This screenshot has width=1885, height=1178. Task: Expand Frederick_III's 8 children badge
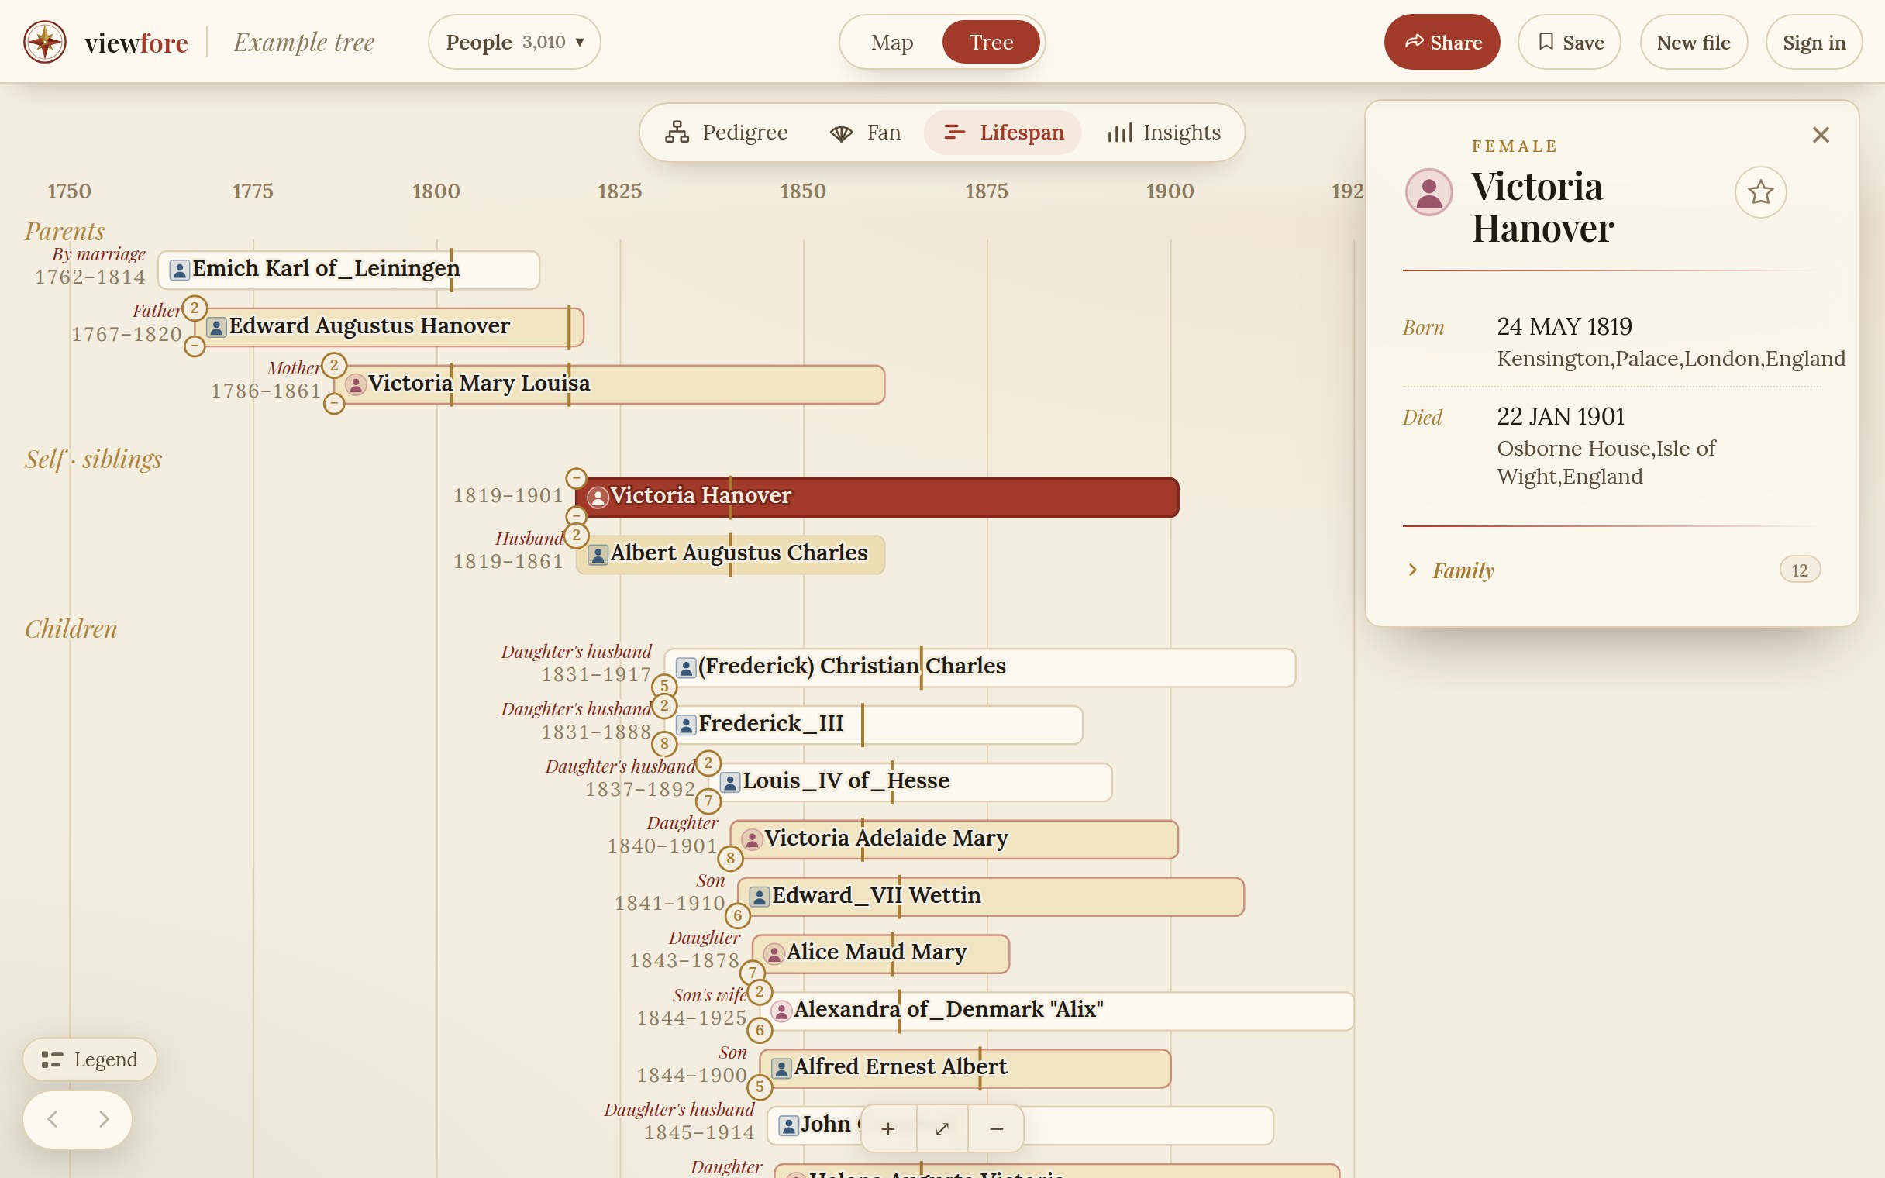pos(663,743)
